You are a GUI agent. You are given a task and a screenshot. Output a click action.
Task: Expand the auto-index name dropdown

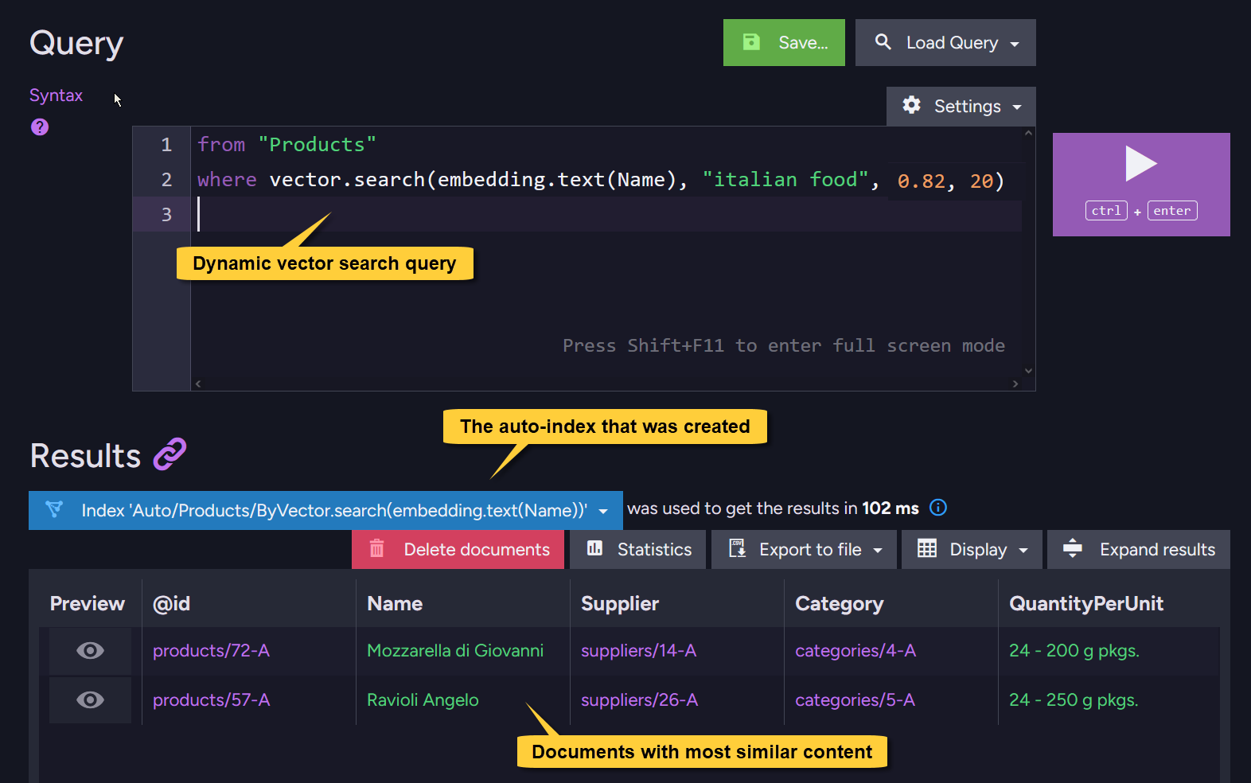603,511
